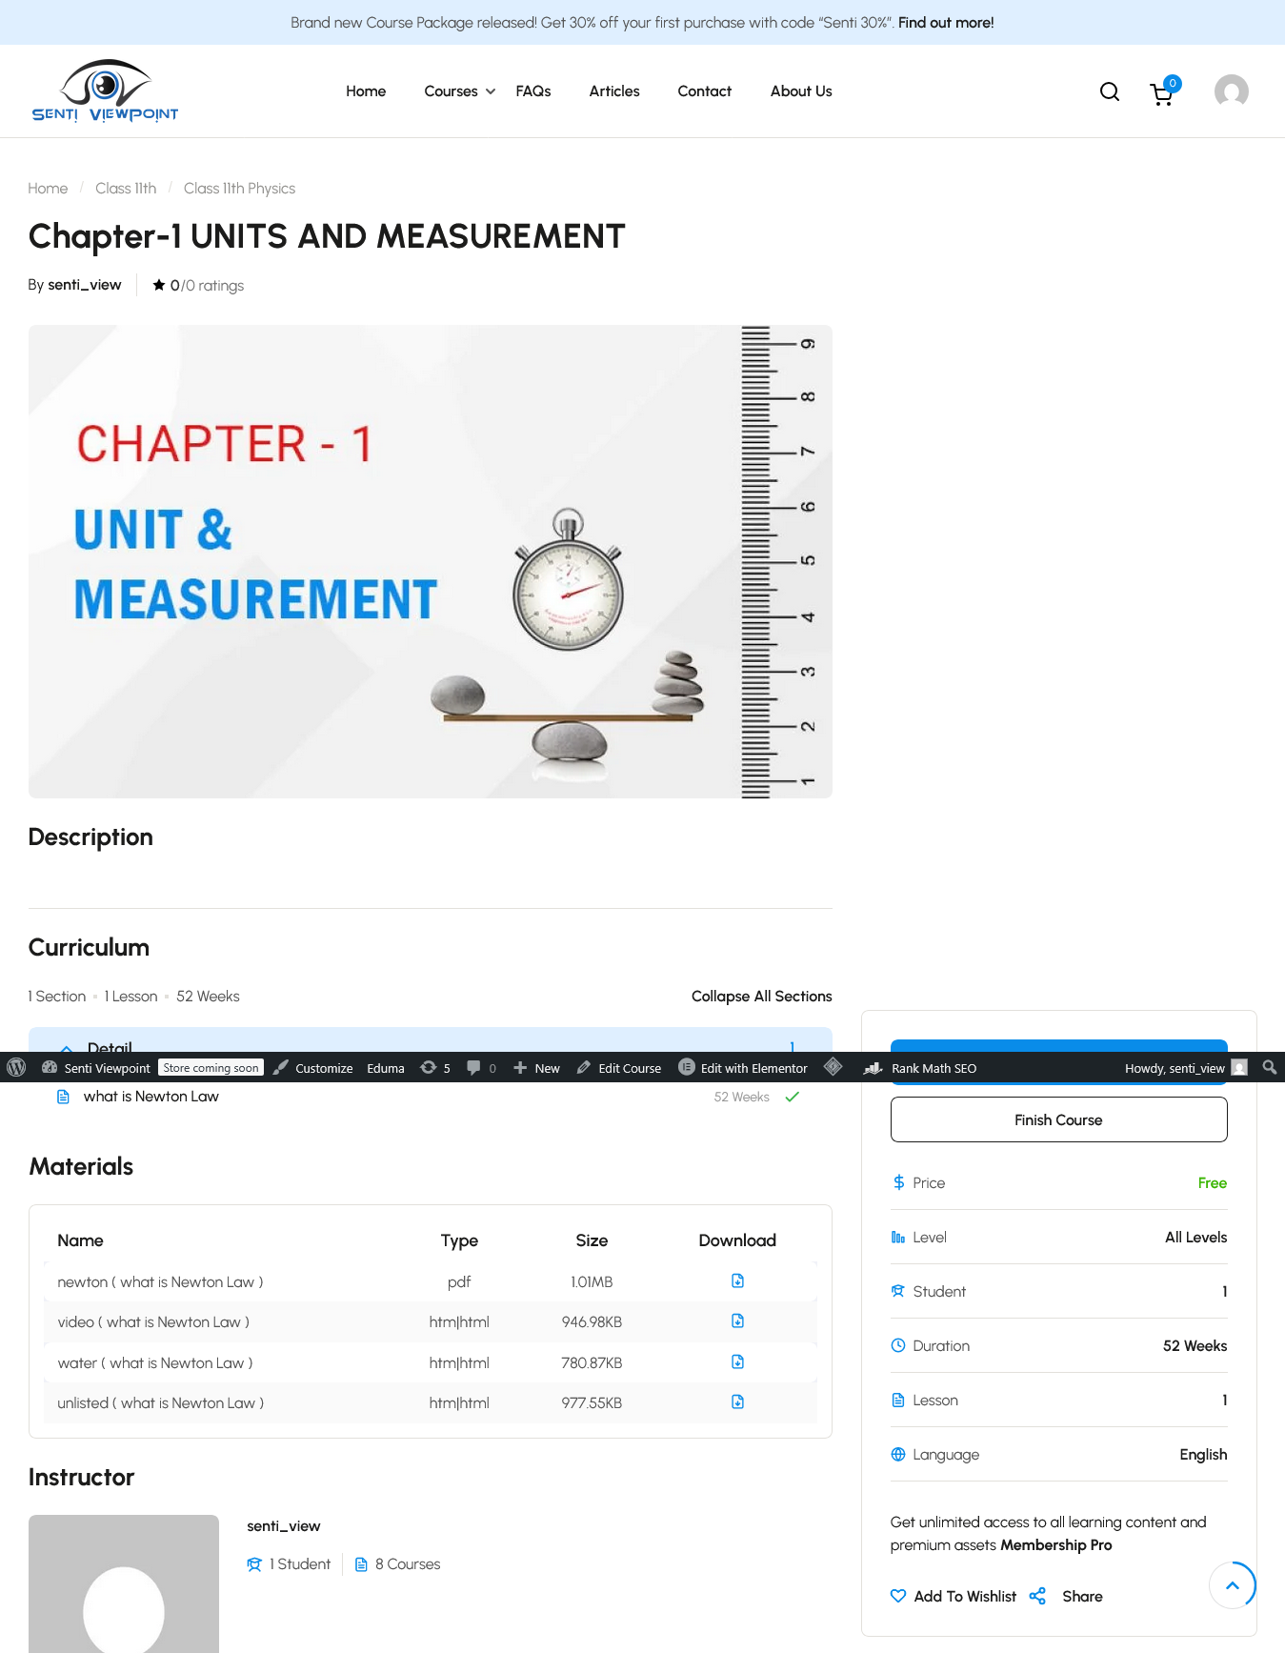The height and width of the screenshot is (1653, 1285).
Task: Open the FAQs menu item
Action: pos(533,91)
